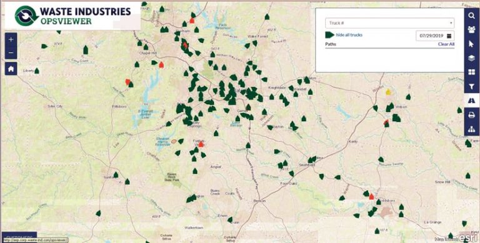
Task: Click green truck icon beside hide all trucks
Action: click(x=330, y=35)
